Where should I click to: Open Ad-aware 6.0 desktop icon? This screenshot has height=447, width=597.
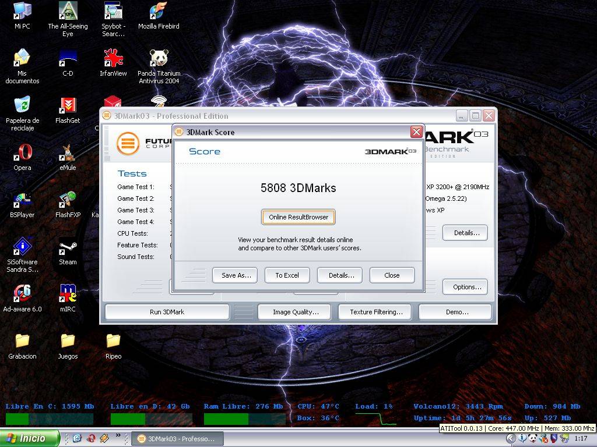point(22,298)
